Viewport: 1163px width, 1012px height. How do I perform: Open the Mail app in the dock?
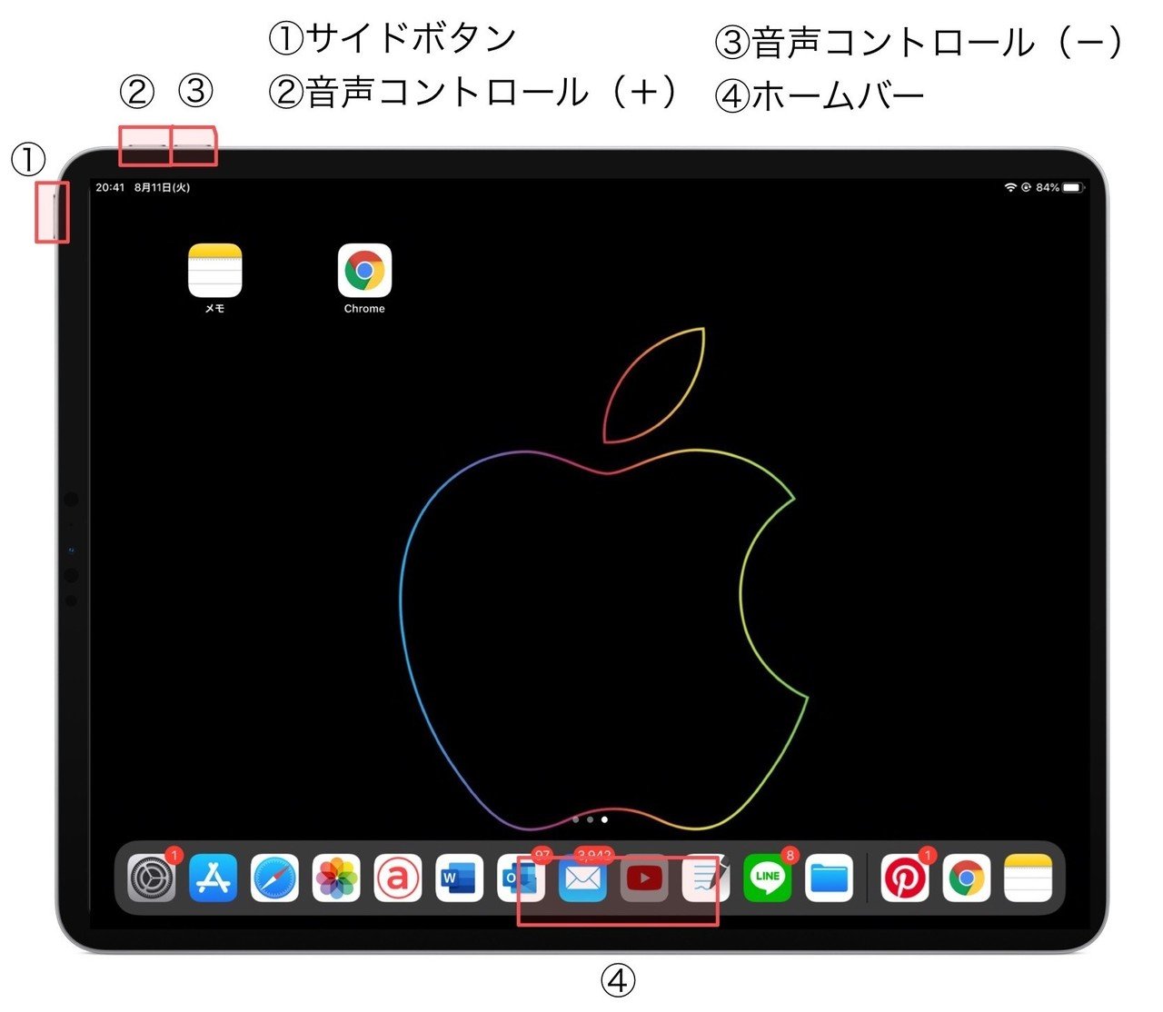pyautogui.click(x=582, y=878)
